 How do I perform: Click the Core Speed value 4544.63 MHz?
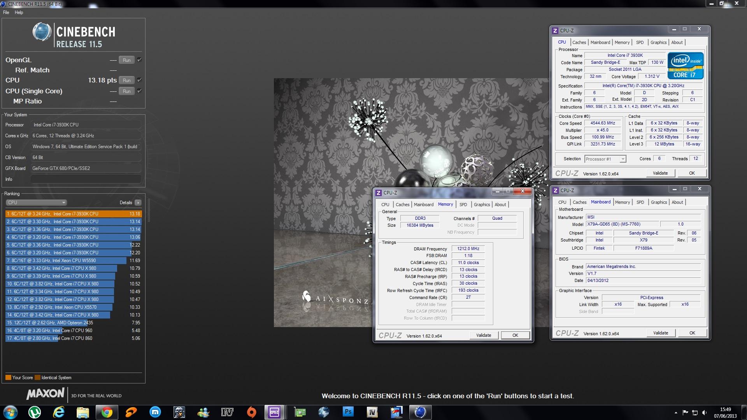click(603, 123)
